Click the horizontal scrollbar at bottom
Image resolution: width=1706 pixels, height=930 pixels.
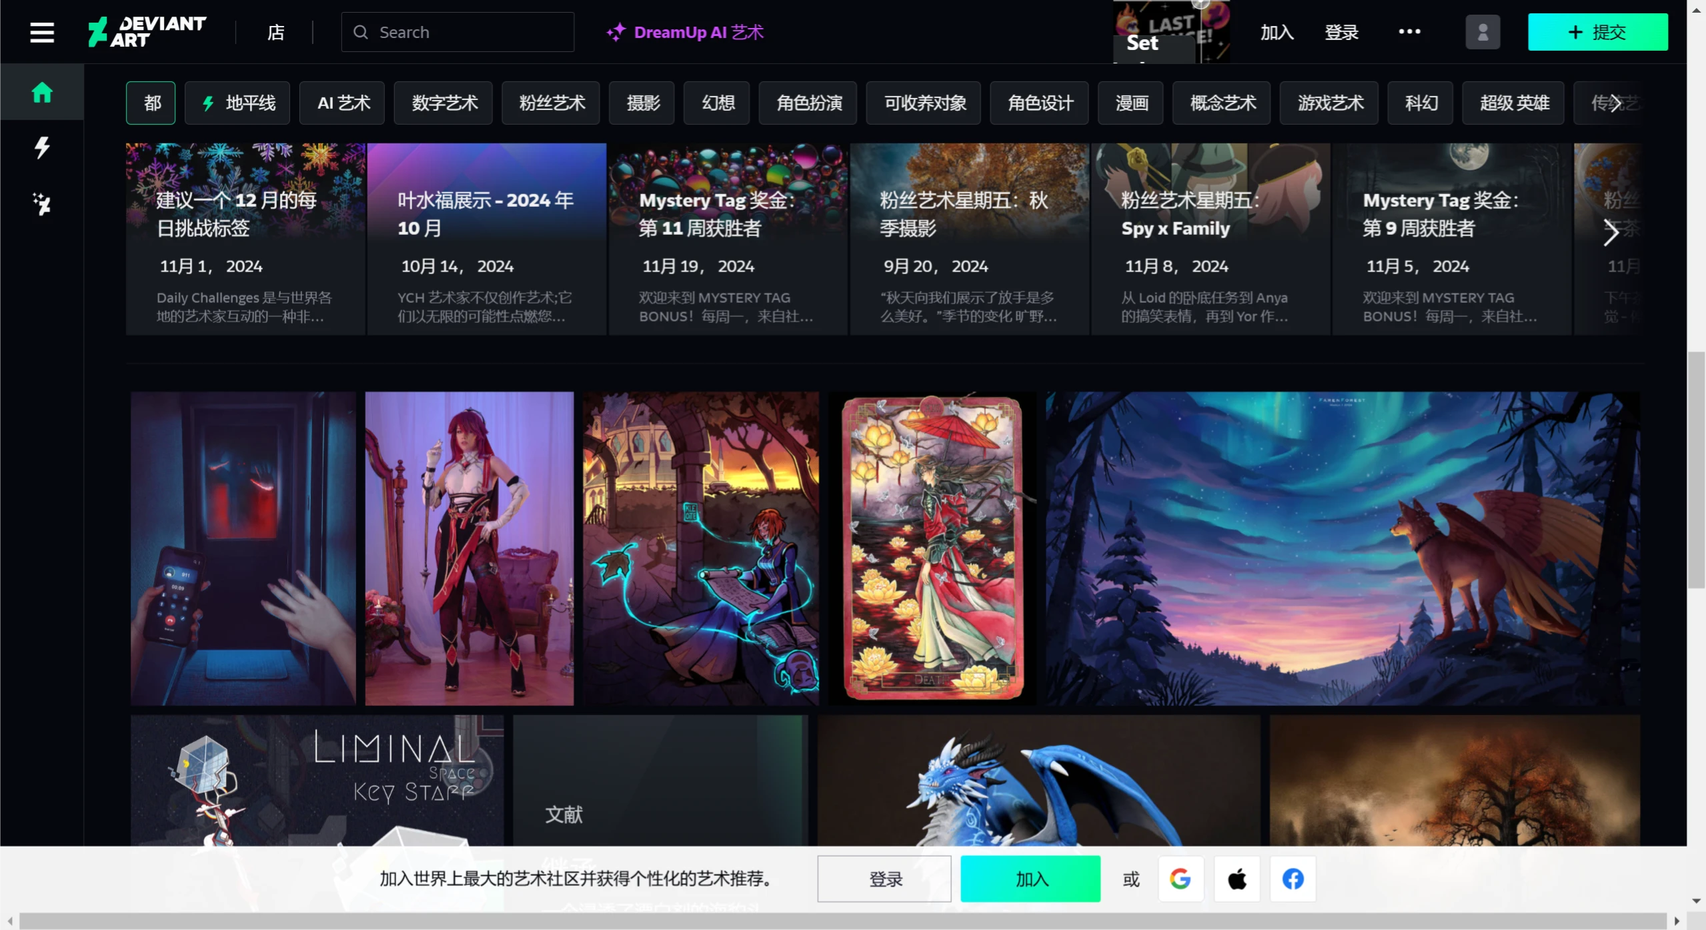[x=842, y=921]
